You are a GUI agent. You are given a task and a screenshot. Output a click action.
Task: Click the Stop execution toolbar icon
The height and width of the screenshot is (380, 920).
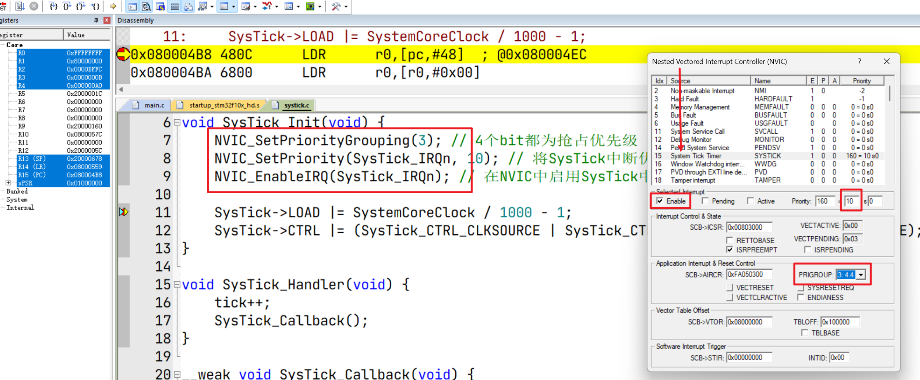(34, 6)
